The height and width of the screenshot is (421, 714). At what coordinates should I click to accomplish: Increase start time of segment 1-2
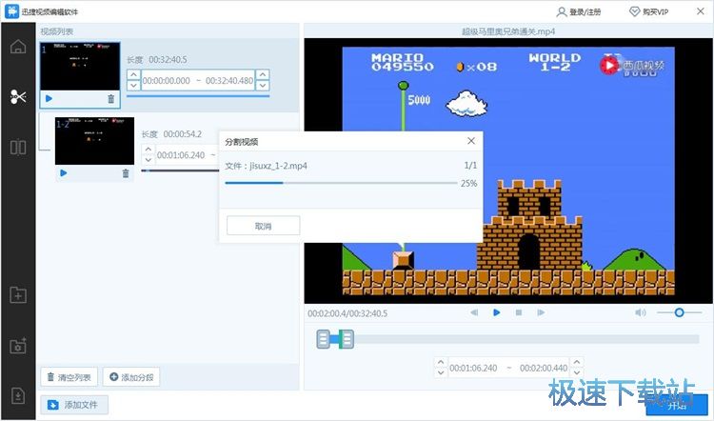point(148,150)
